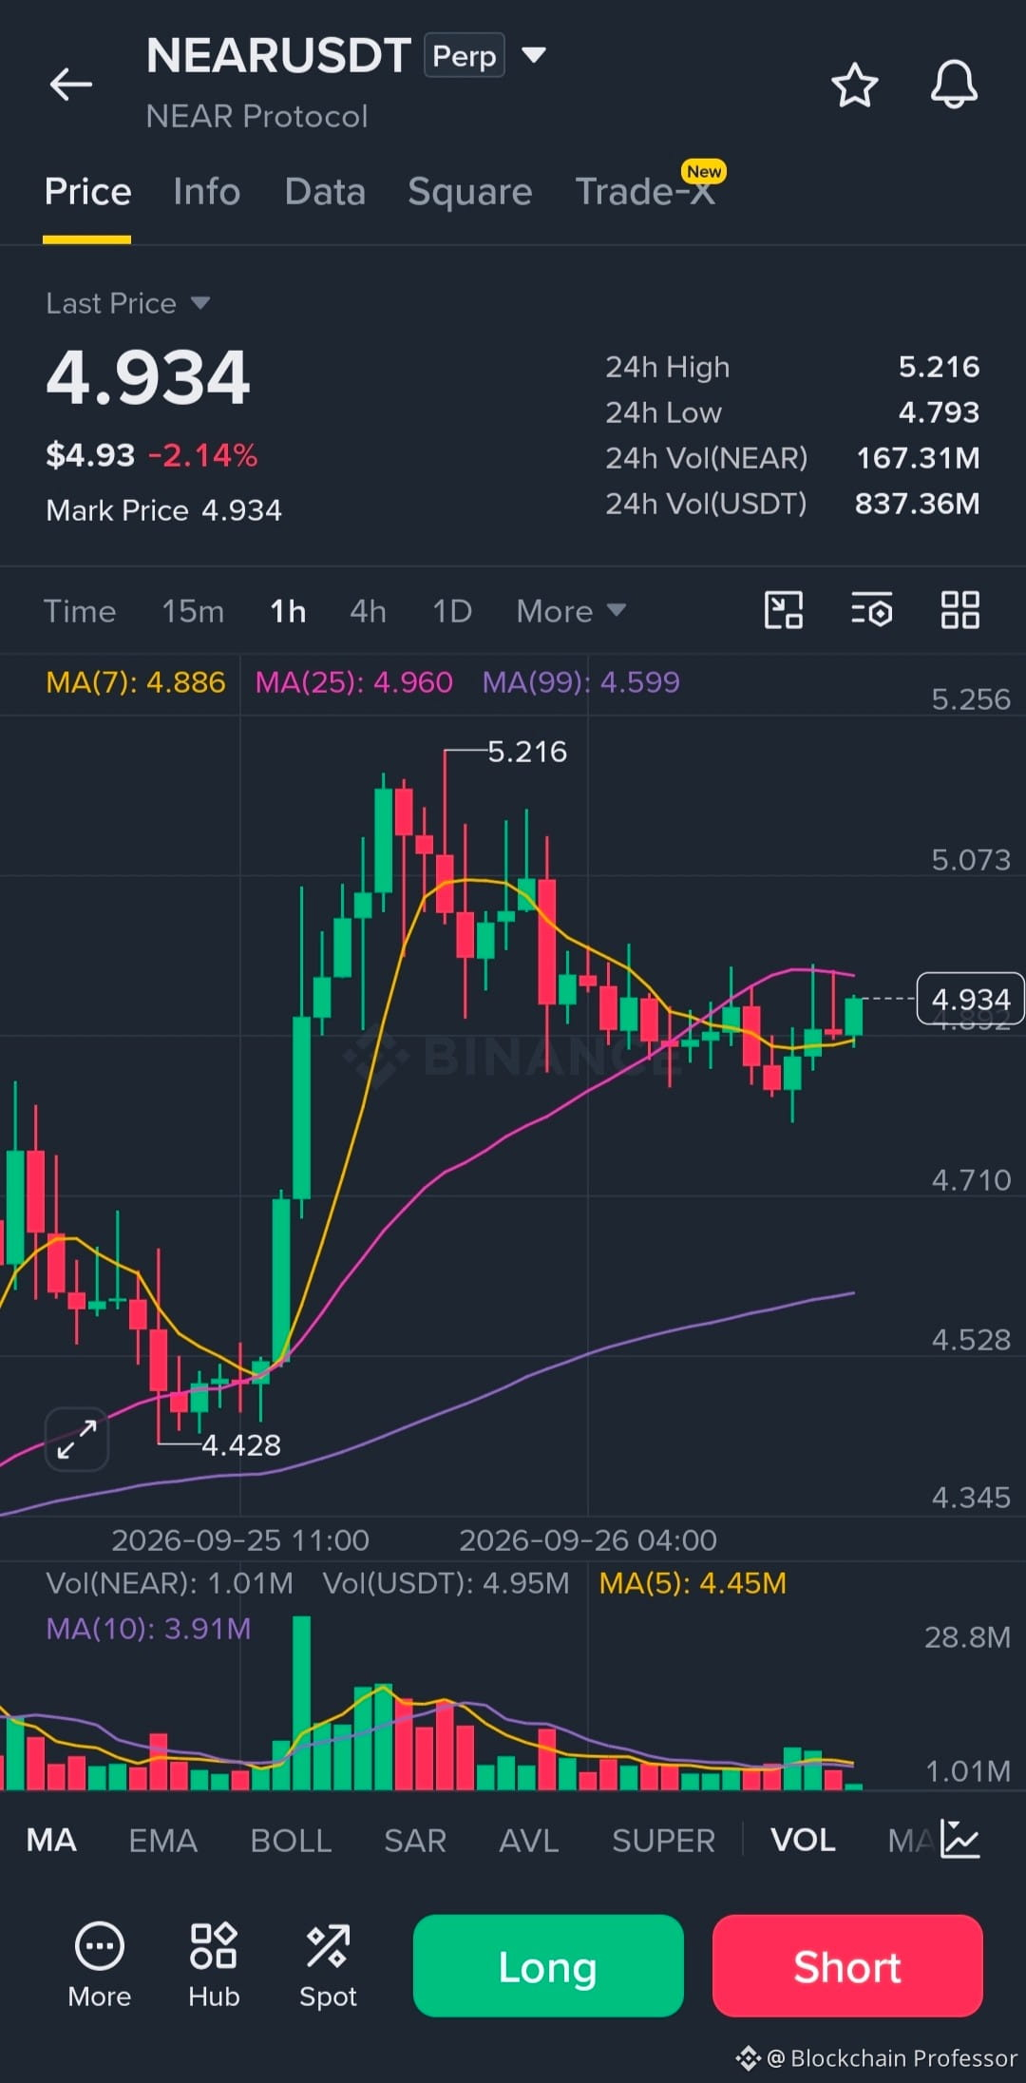This screenshot has width=1026, height=2083.
Task: Open the NEARUSDT Perp pair dropdown arrow
Action: tap(534, 55)
